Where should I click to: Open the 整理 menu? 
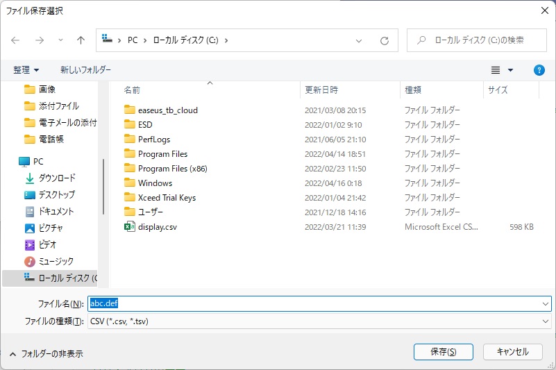tap(26, 70)
